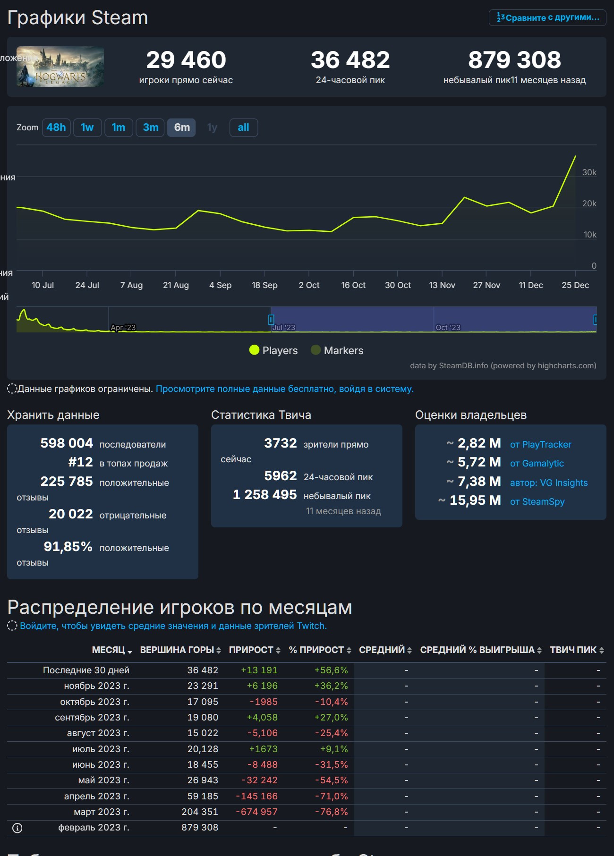Viewport: 614px width, 856px height.
Task: Click the login link for Twitch viewer data
Action: point(173,626)
